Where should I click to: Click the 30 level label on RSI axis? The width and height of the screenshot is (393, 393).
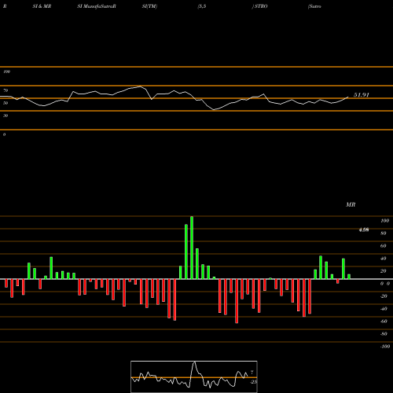tap(6, 116)
